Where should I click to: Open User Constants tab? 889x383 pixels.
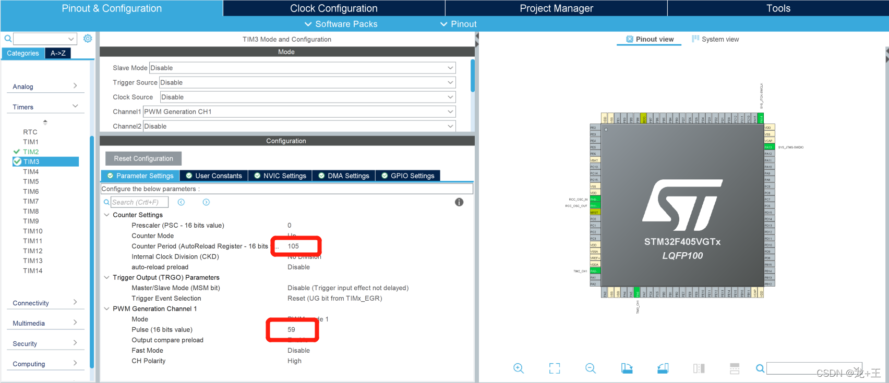tap(214, 176)
